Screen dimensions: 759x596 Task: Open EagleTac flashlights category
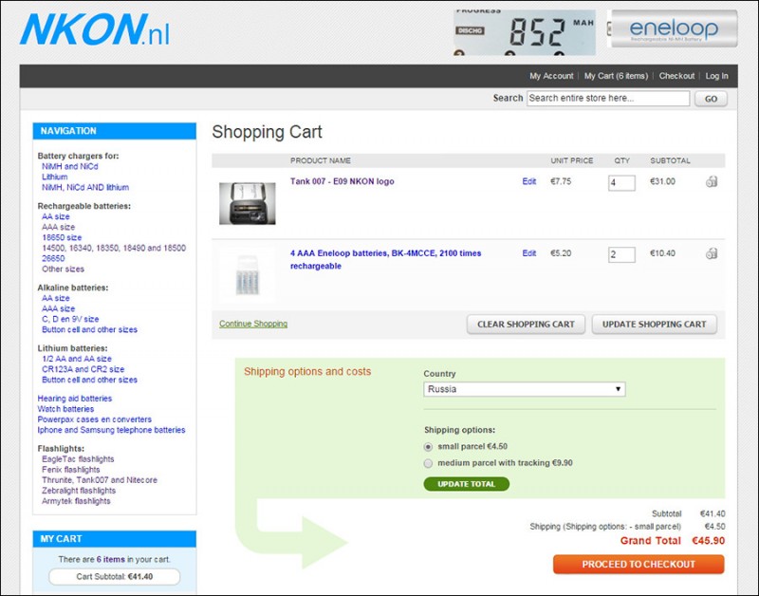pyautogui.click(x=78, y=459)
